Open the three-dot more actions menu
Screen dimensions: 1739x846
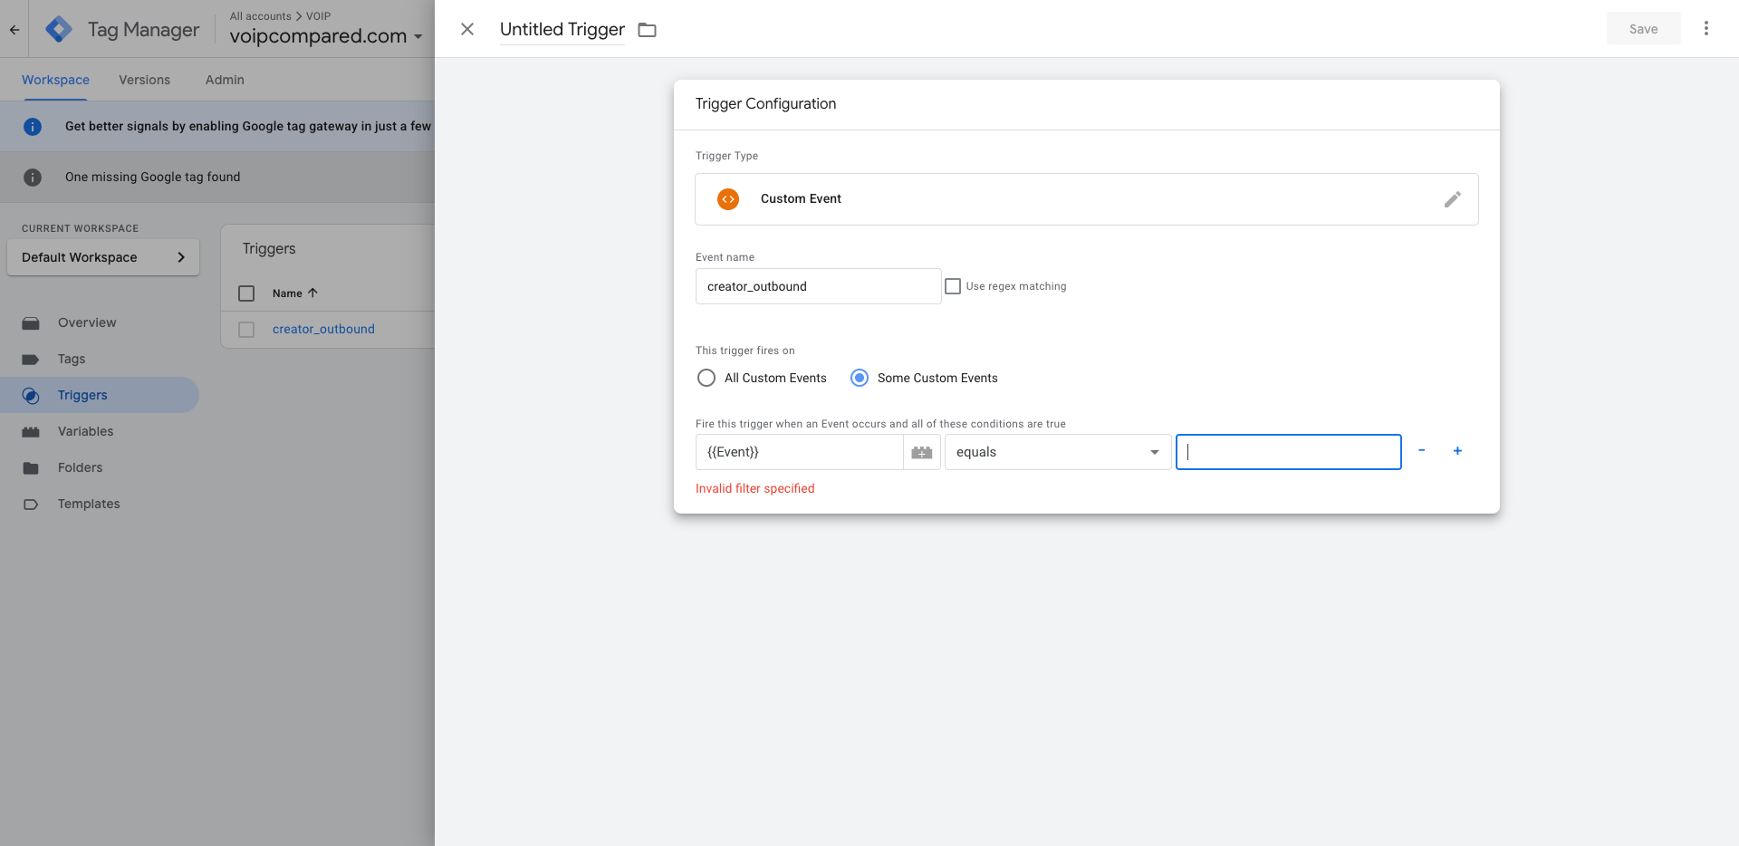pos(1705,29)
